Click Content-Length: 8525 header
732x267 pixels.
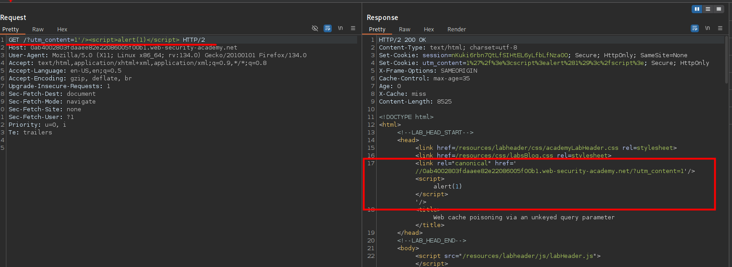click(415, 102)
